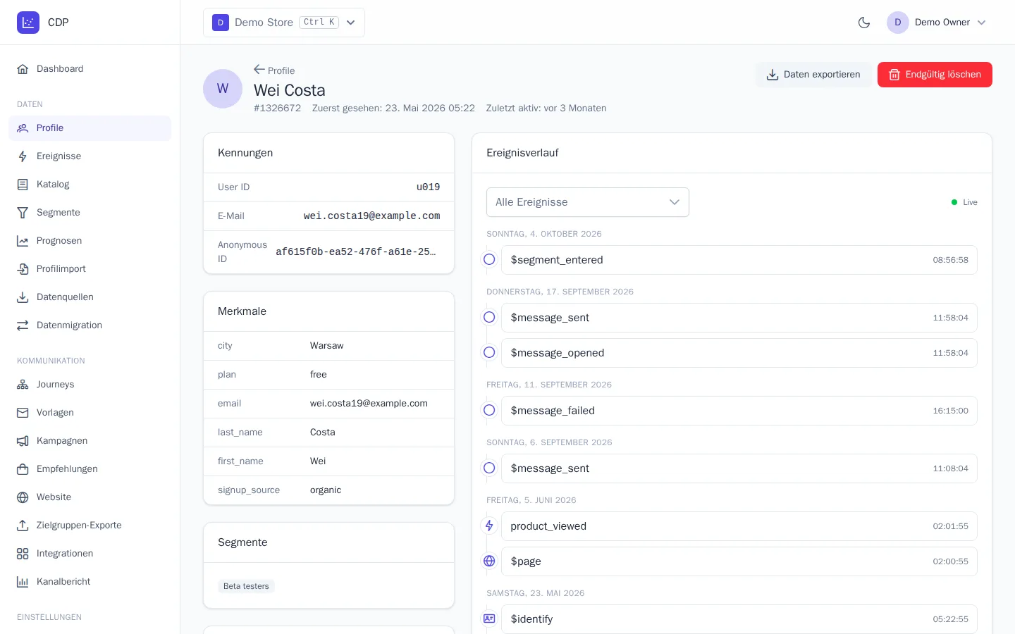Click the back arrow to Profile
The image size is (1015, 634).
pos(259,70)
